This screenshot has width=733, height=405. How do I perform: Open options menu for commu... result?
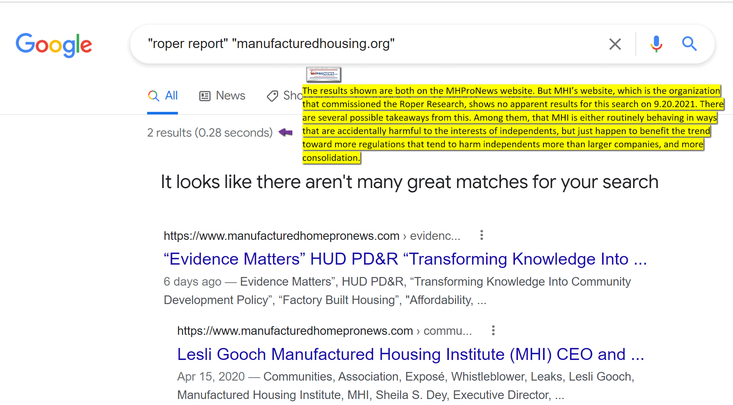tap(493, 330)
